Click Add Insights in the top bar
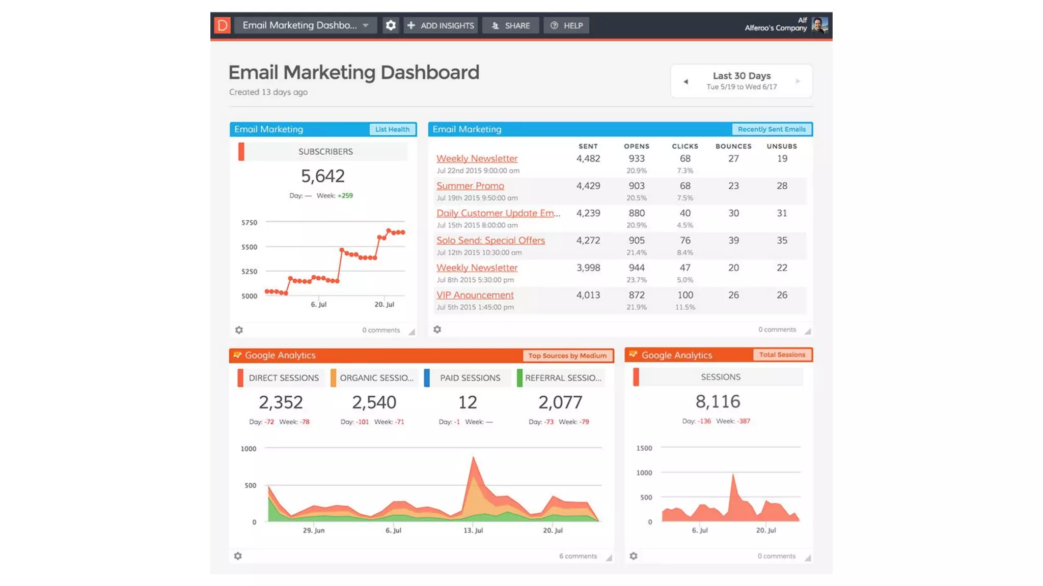This screenshot has height=586, width=1043. (x=441, y=25)
